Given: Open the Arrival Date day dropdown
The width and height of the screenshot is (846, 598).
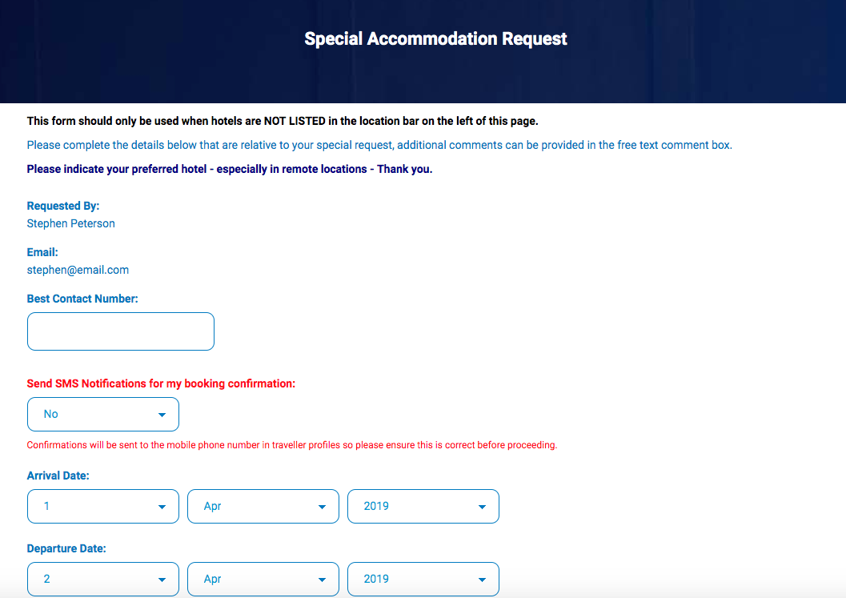Looking at the screenshot, I should (103, 506).
